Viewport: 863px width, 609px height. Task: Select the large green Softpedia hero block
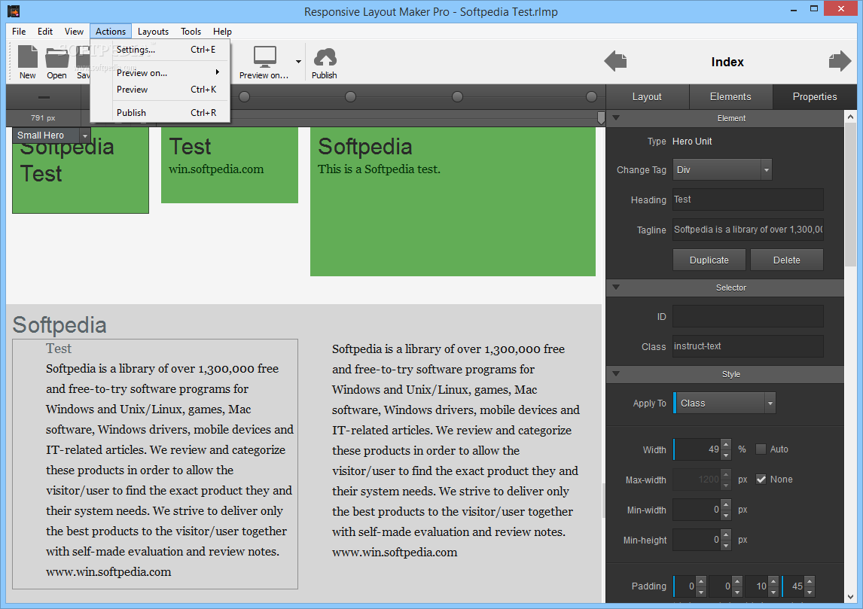coord(453,201)
